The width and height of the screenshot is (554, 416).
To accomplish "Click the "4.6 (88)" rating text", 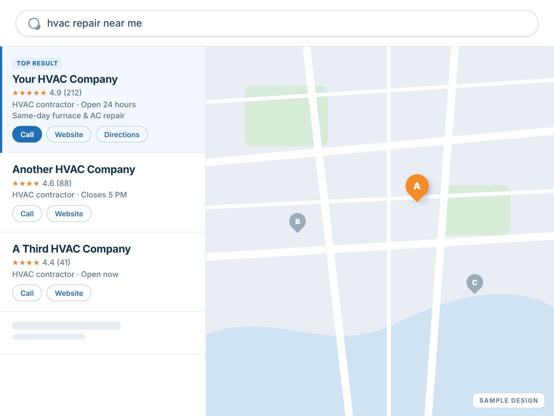I will tap(57, 183).
